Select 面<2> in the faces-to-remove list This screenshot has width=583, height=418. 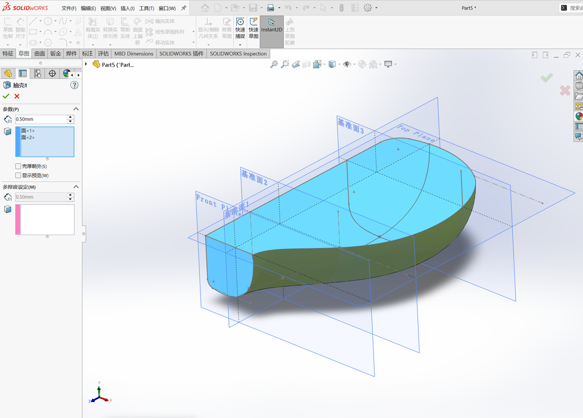[28, 137]
